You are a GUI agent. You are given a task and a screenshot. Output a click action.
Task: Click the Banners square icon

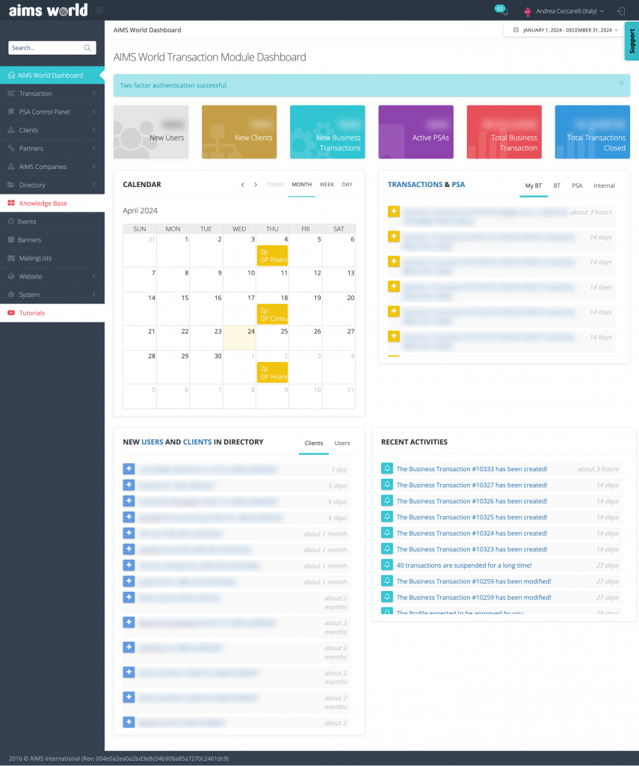point(11,240)
